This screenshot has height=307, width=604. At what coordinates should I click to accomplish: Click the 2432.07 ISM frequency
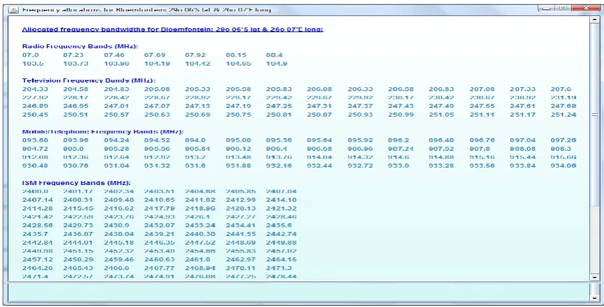(x=160, y=225)
